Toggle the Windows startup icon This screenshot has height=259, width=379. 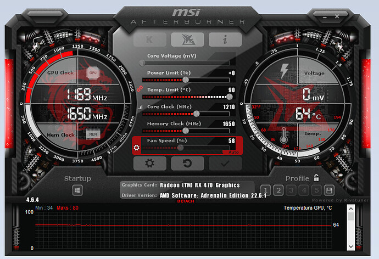pyautogui.click(x=77, y=190)
